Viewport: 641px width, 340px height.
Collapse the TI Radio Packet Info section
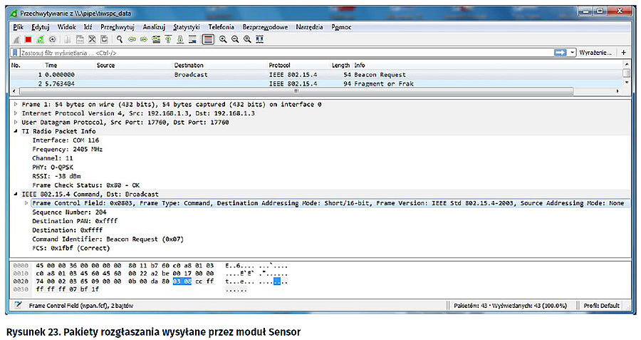point(16,131)
